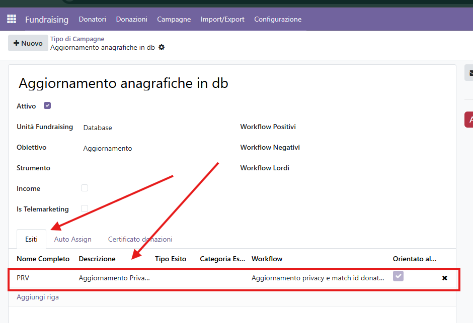Click the empty Workflow Negativi field
This screenshot has width=473, height=323.
pyautogui.click(x=375, y=147)
